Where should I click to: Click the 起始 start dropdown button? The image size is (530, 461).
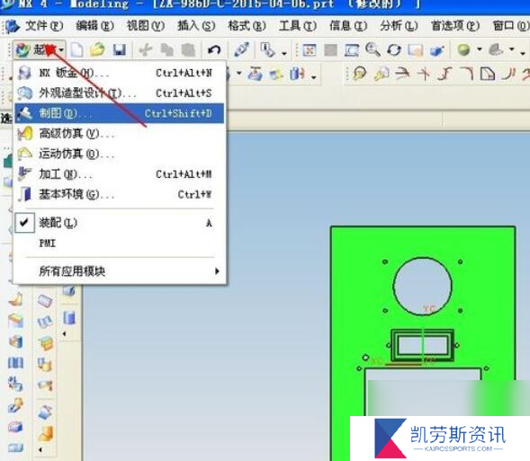pyautogui.click(x=40, y=50)
